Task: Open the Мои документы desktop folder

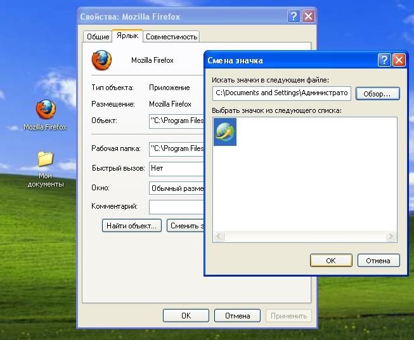Action: 46,159
